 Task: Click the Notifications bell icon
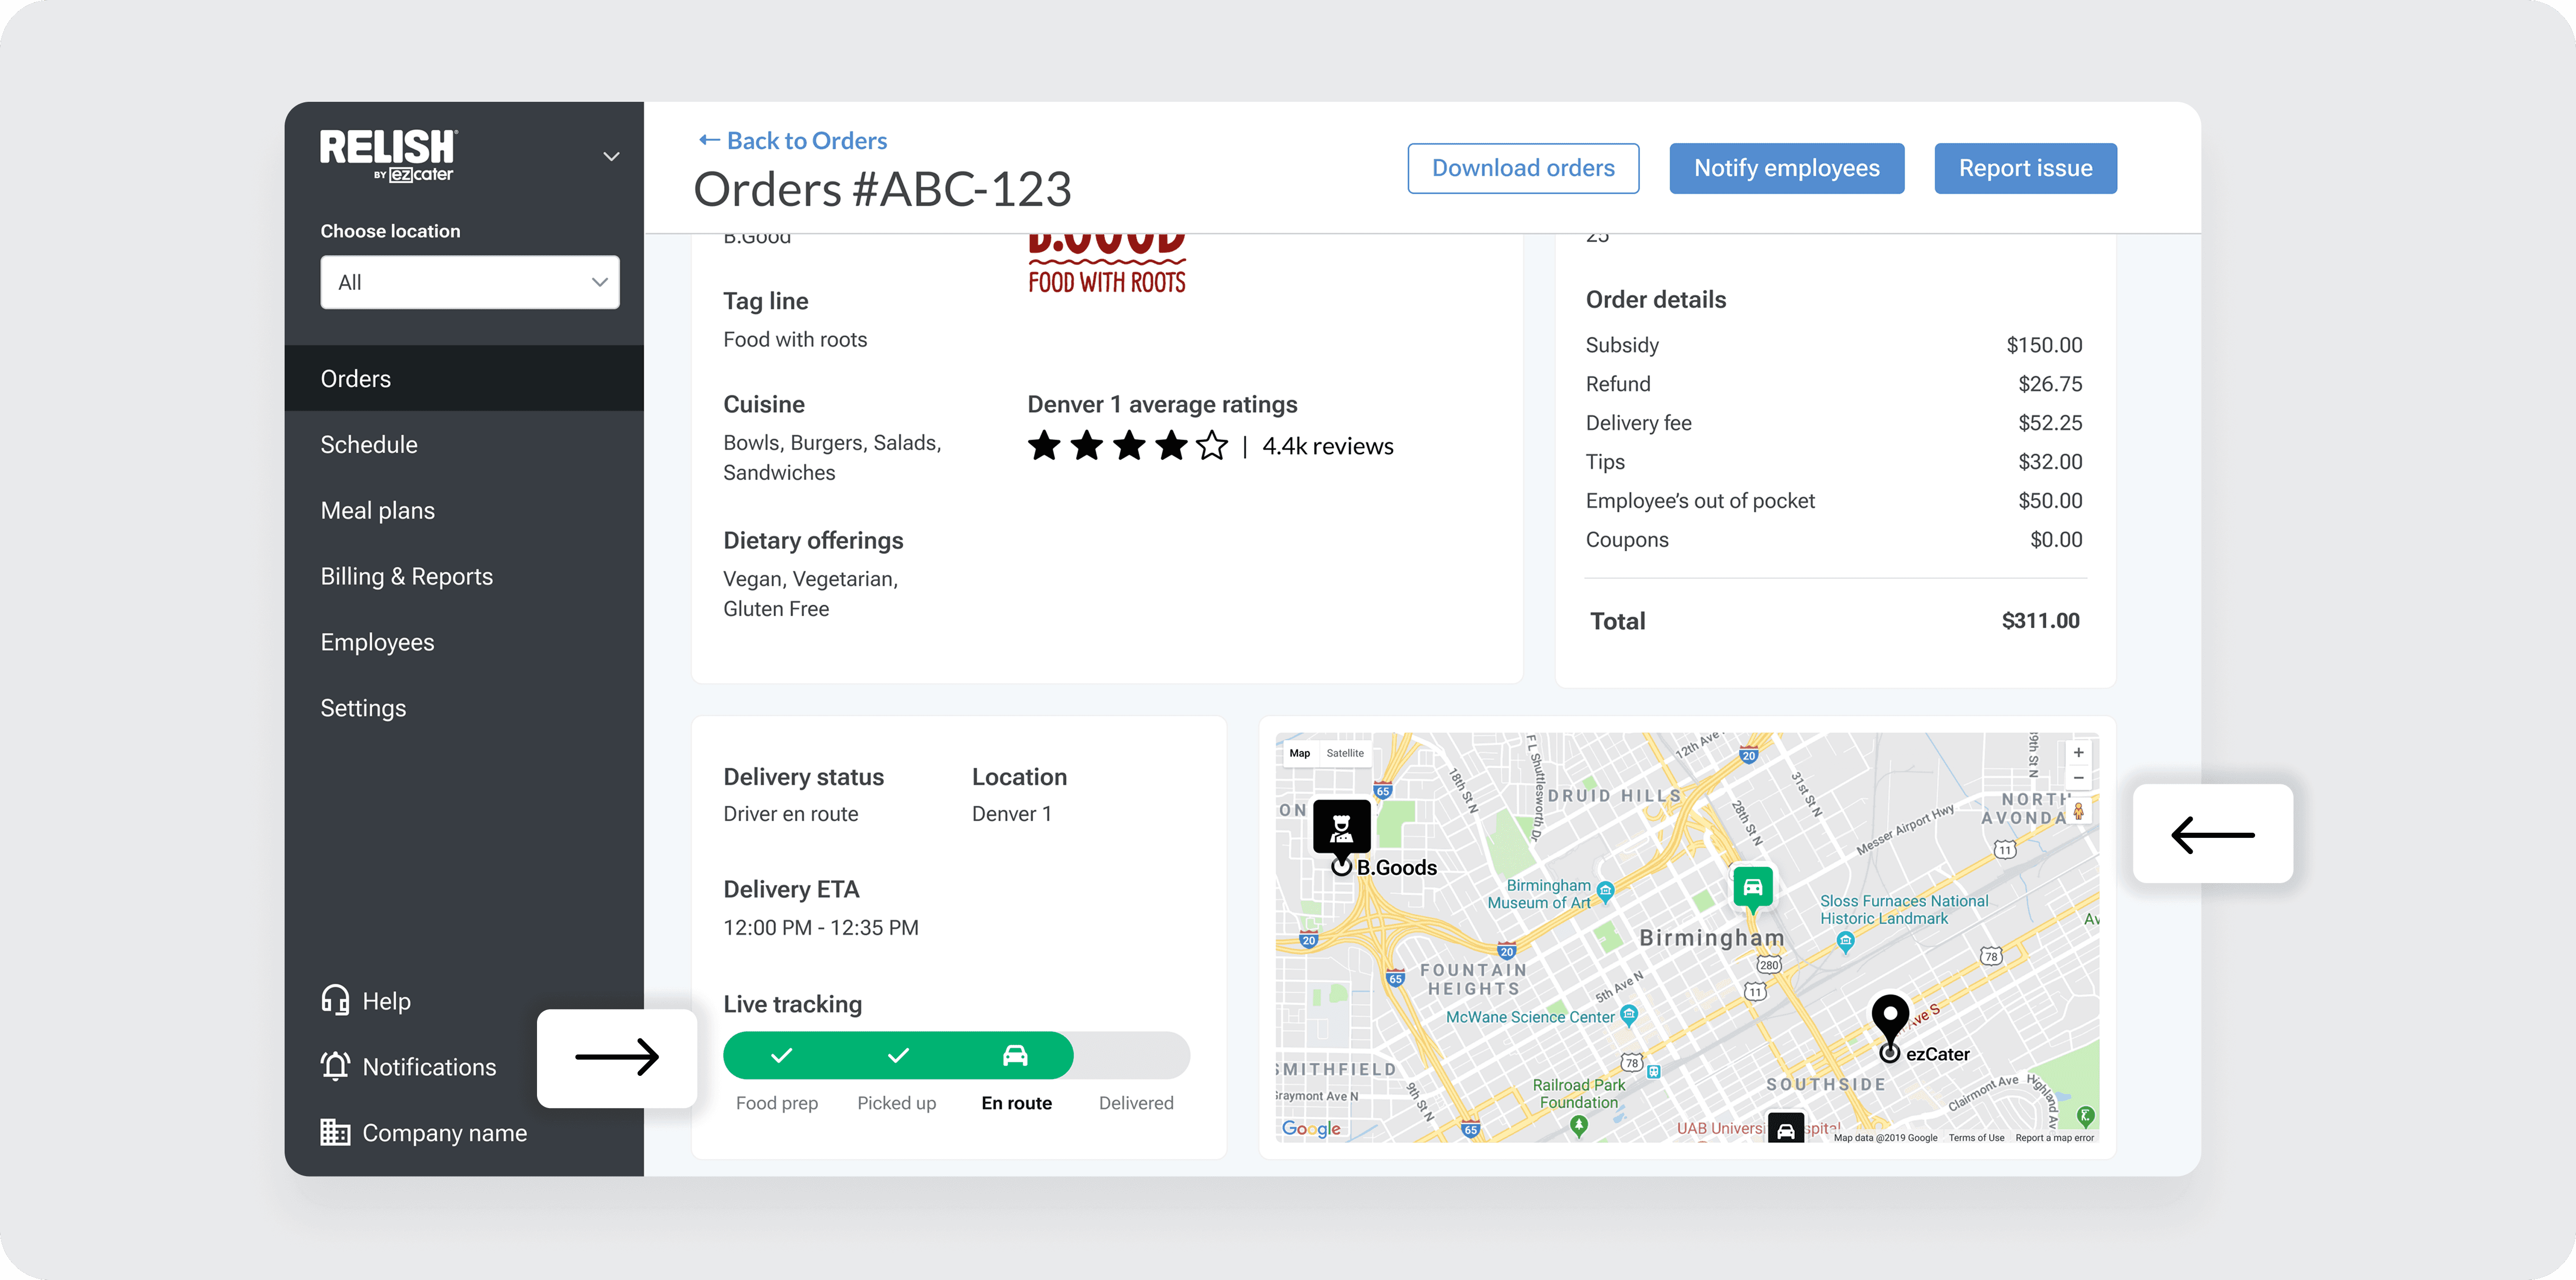(x=335, y=1066)
